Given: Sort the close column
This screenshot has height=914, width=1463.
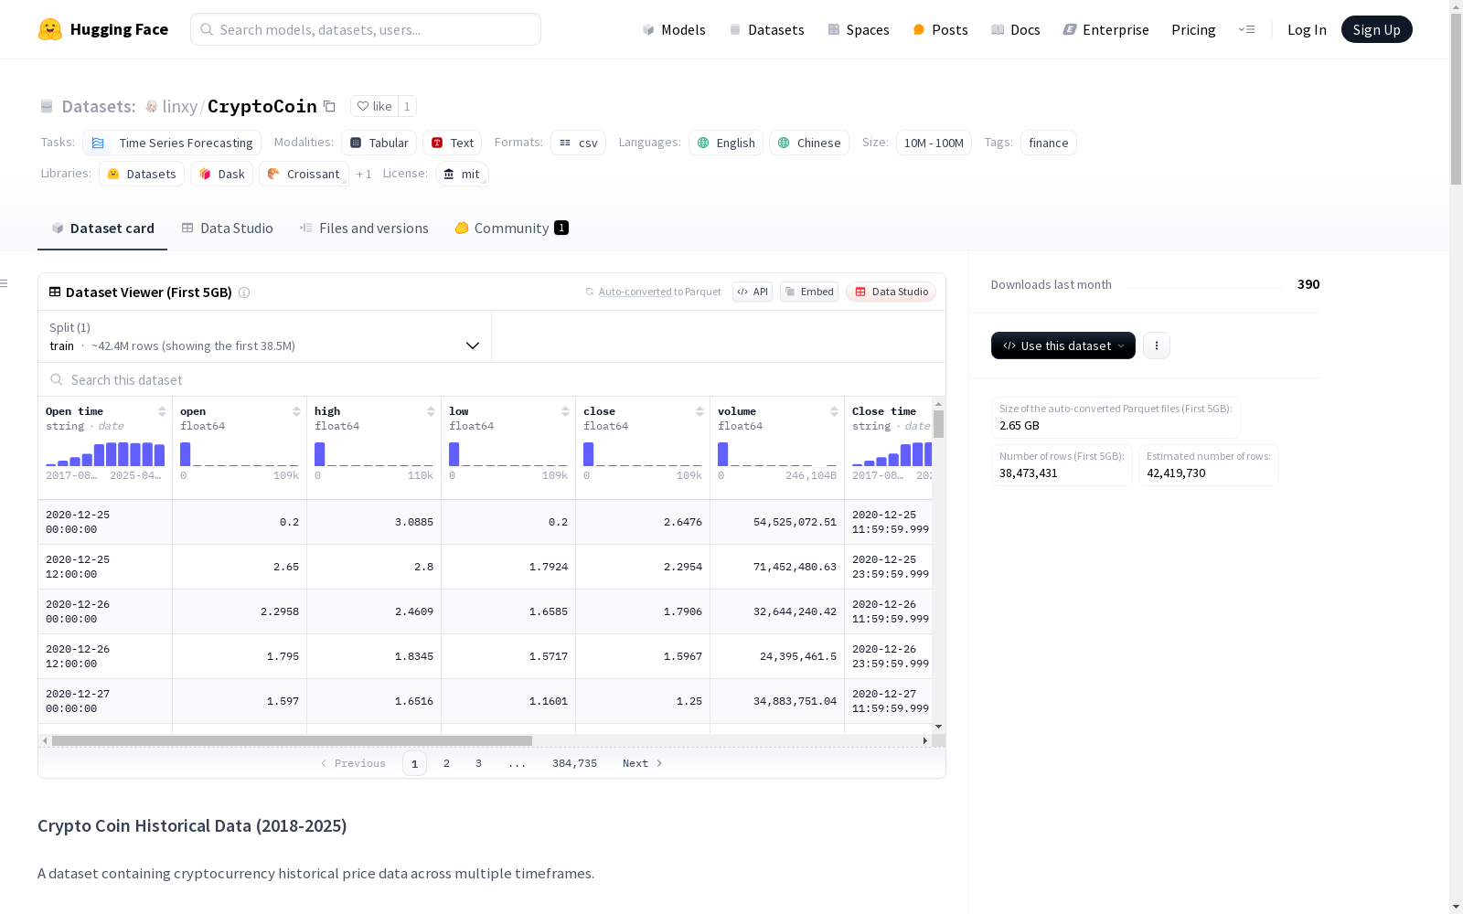Looking at the screenshot, I should (x=699, y=411).
